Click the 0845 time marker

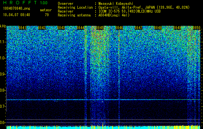(x=100, y=28)
